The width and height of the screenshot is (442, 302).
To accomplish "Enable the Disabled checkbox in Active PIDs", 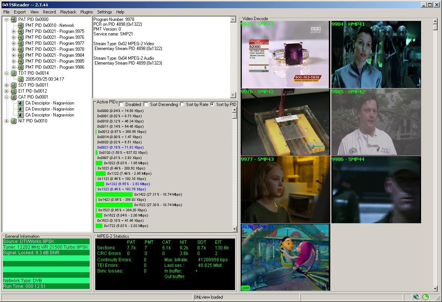I will point(121,105).
